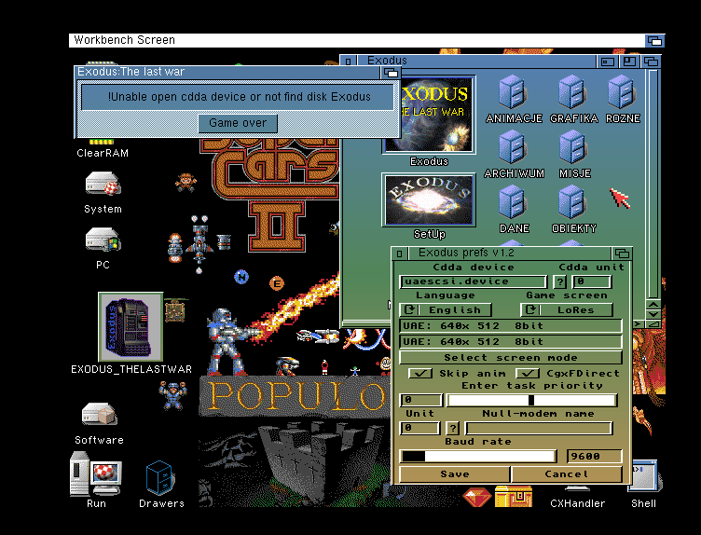The height and width of the screenshot is (535, 701).
Task: Click the null-modem Unit number field
Action: (419, 428)
